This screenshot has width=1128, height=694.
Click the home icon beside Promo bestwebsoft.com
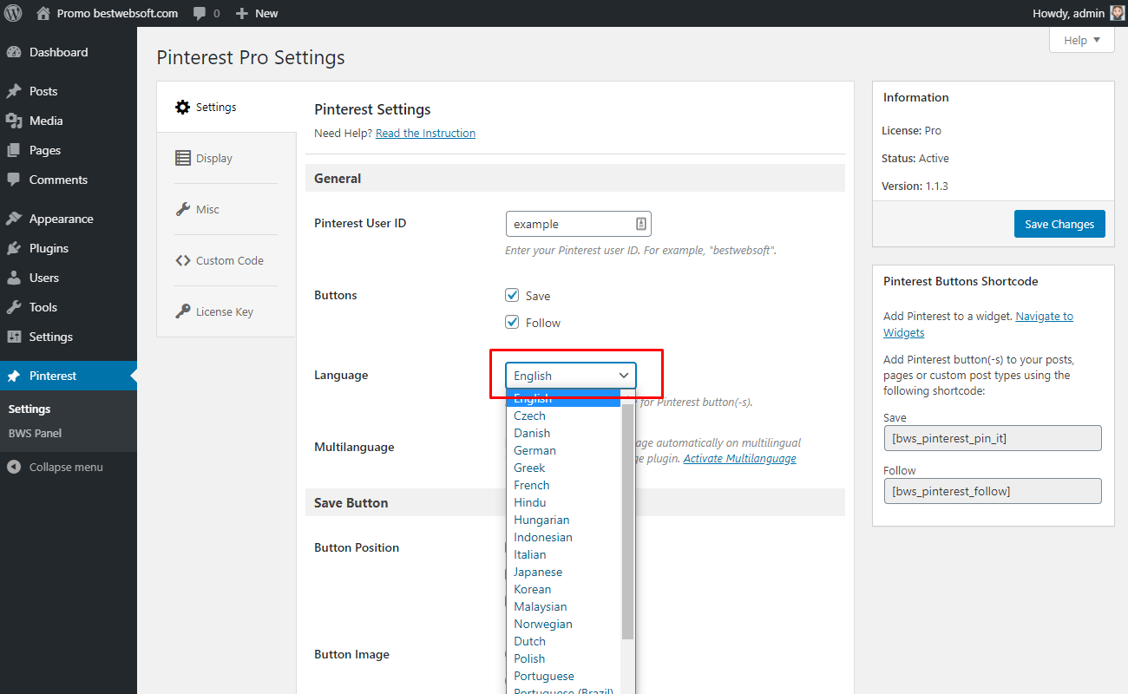point(43,13)
